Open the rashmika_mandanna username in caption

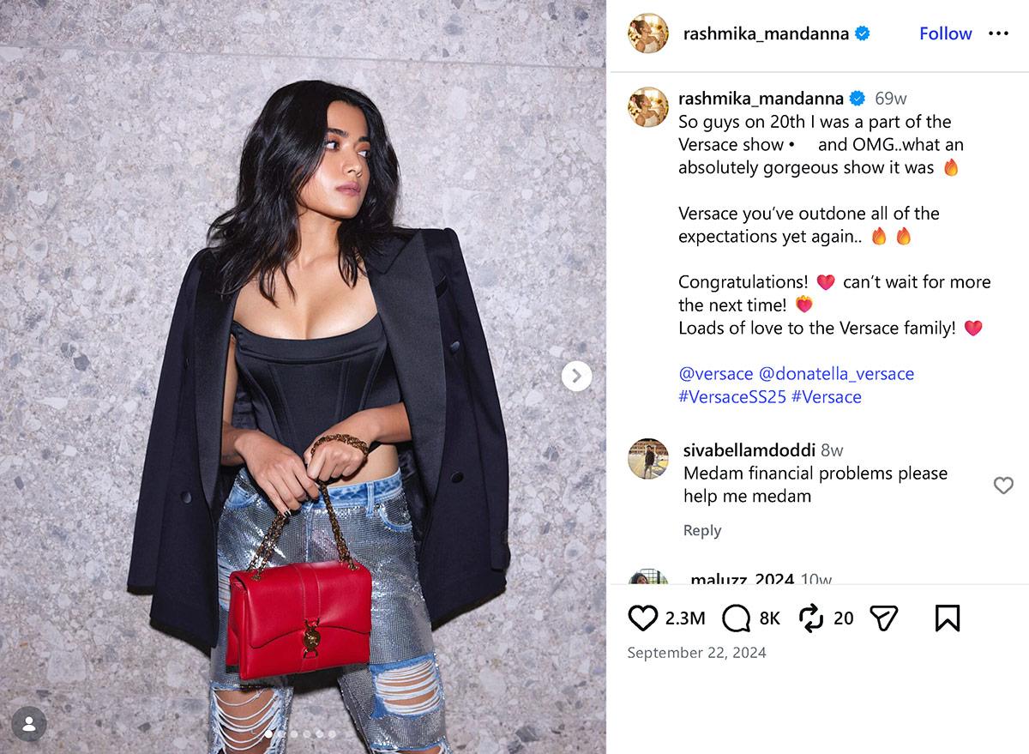pyautogui.click(x=761, y=99)
